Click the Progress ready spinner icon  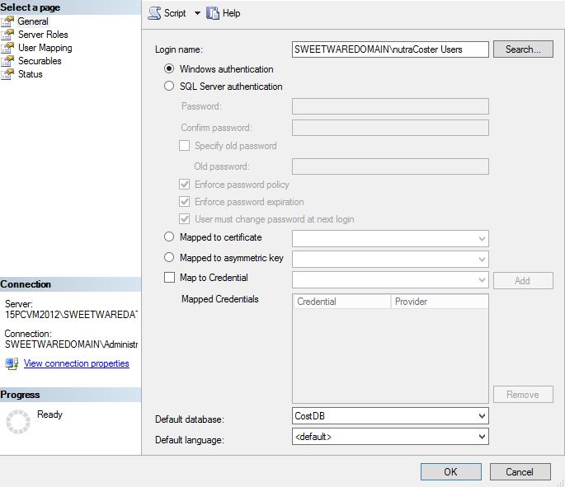pos(18,422)
